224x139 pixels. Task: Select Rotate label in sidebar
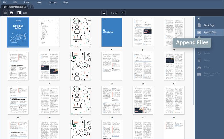coord(207,53)
